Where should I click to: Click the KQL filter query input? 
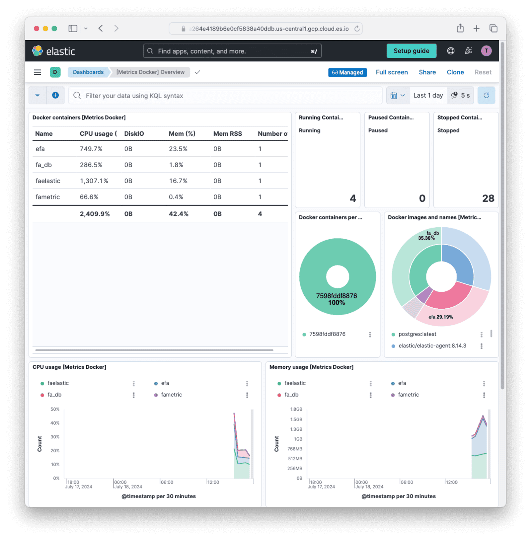coord(225,96)
